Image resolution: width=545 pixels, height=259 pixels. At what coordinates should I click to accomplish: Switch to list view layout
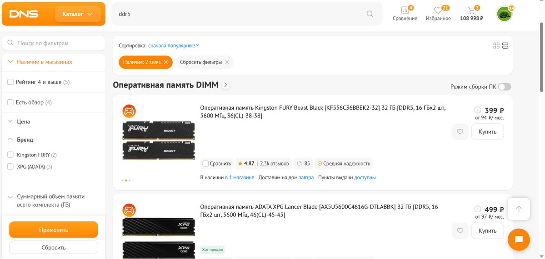pos(505,46)
